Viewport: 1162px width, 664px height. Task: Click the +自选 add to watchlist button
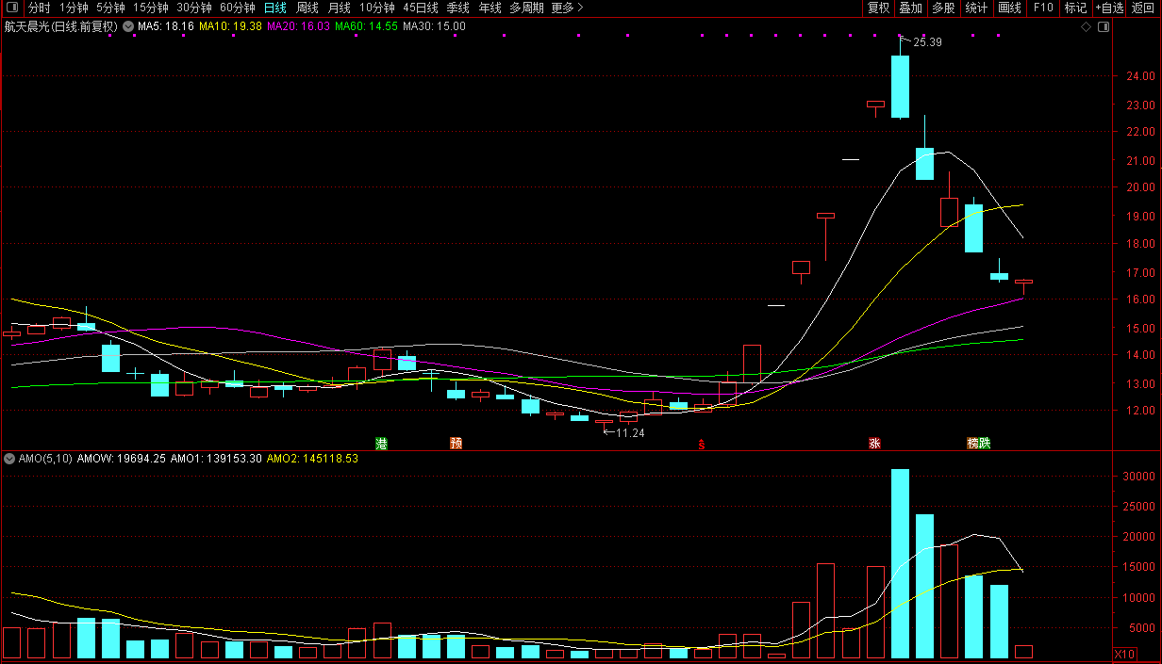(x=1109, y=8)
